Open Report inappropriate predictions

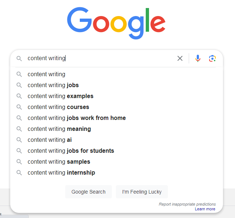(187, 204)
